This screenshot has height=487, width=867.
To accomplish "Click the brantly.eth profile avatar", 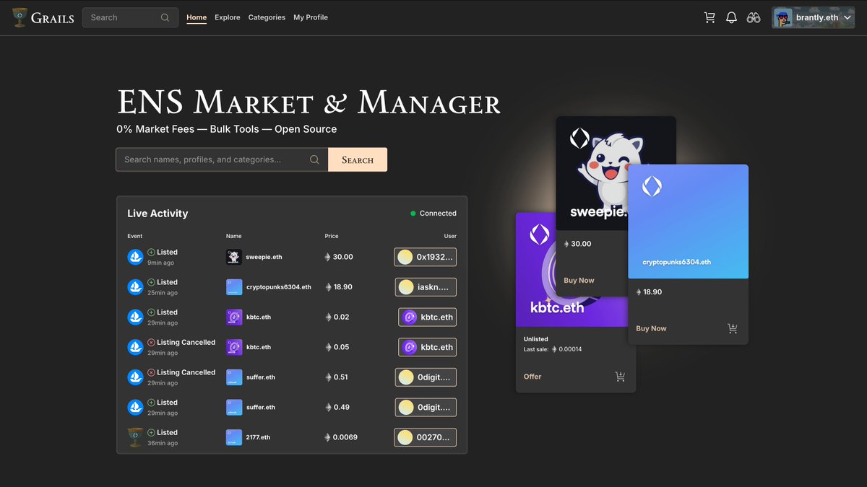I will point(783,17).
